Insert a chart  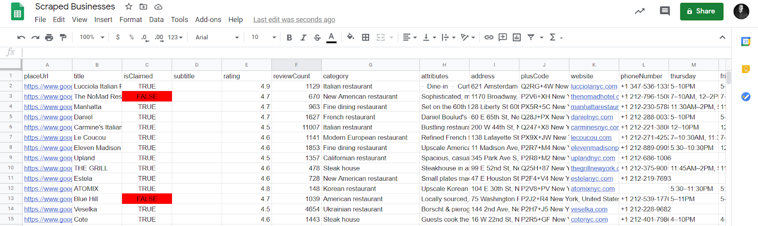[x=517, y=37]
